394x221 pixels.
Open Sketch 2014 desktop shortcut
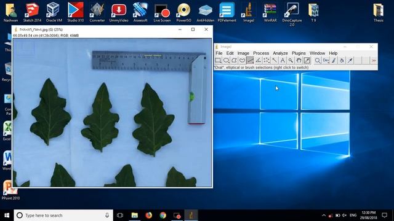32,12
